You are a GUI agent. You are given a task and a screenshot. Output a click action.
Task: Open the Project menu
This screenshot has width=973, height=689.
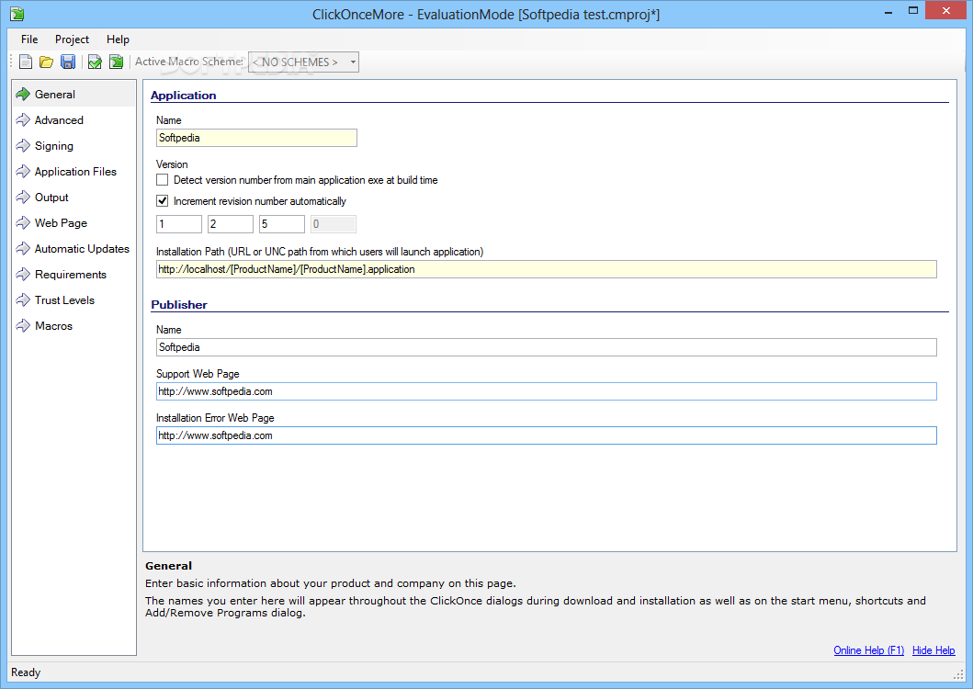[72, 40]
